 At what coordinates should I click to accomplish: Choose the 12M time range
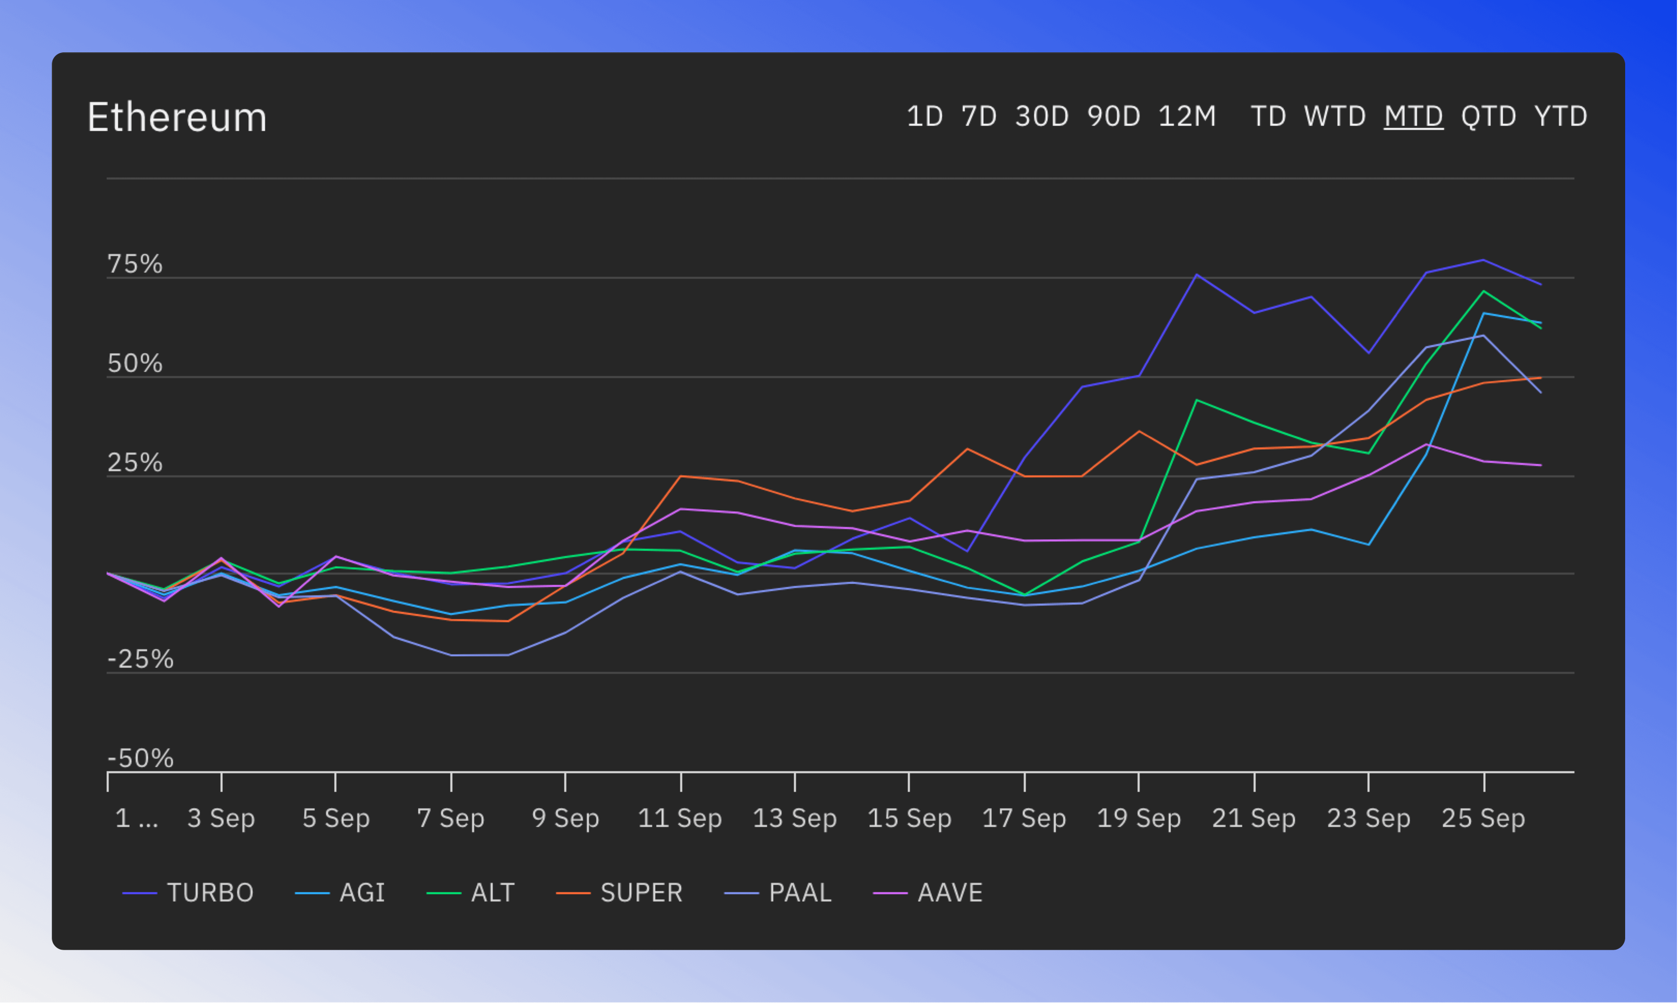click(x=1187, y=116)
